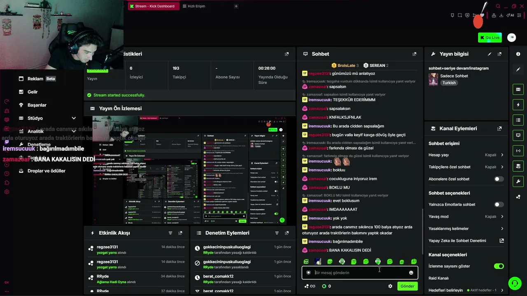Click Ağlama Hadi Oyna reward in activity feed
Screen dimensions: 527x296
[x=111, y=282]
